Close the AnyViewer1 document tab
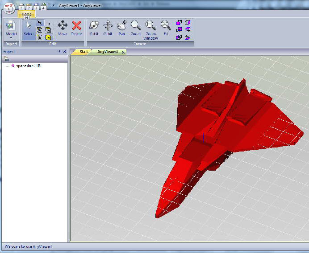 pos(123,52)
